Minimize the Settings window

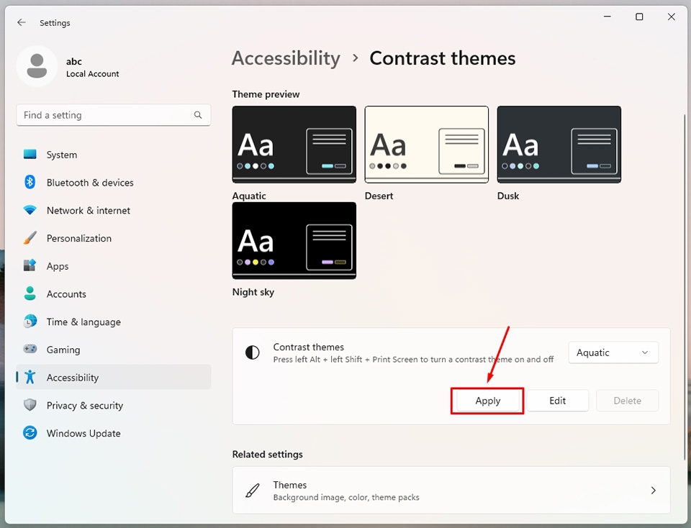coord(608,17)
